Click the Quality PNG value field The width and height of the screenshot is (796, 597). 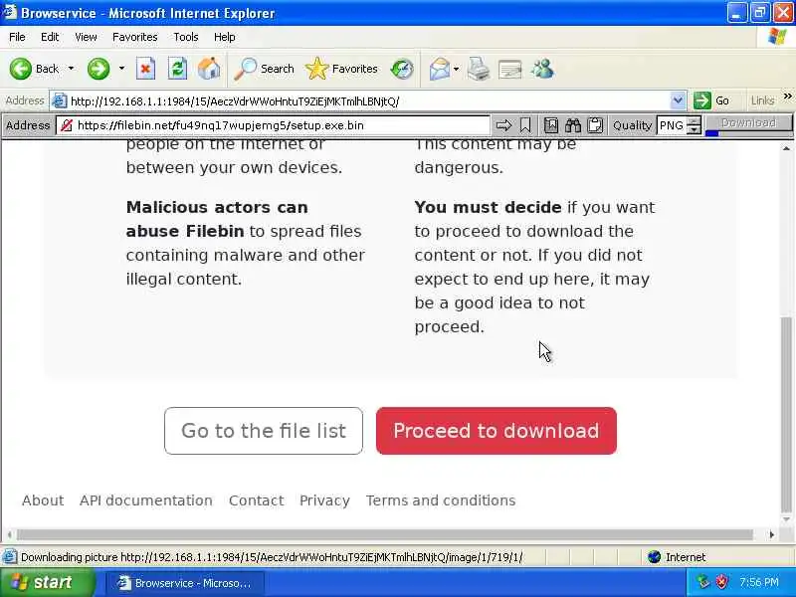pos(672,125)
